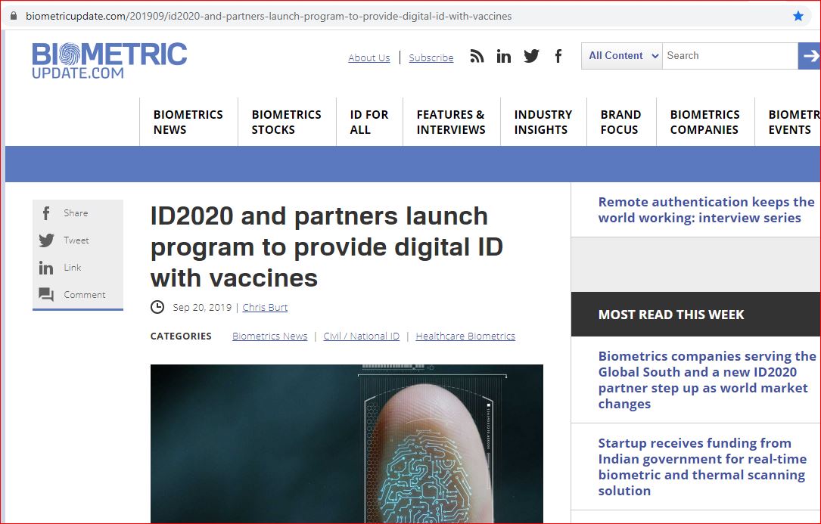
Task: Open the Twitter bird icon in header
Action: pos(531,56)
